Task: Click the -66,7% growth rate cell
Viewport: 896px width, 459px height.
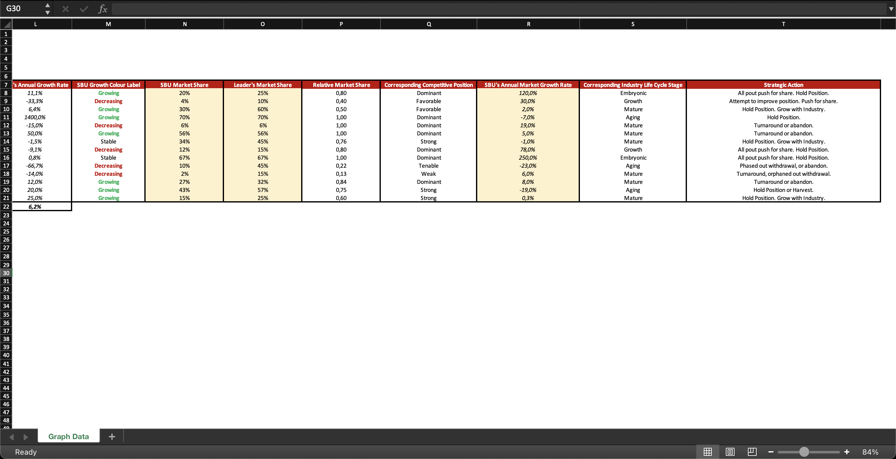Action: (42, 166)
